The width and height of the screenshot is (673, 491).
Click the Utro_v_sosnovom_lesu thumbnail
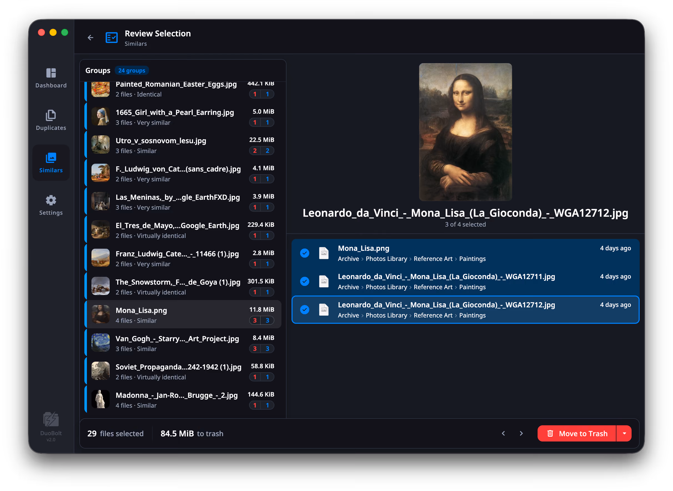pos(101,145)
